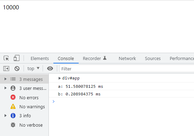Hide the console sidebar panel icon

(6, 68)
